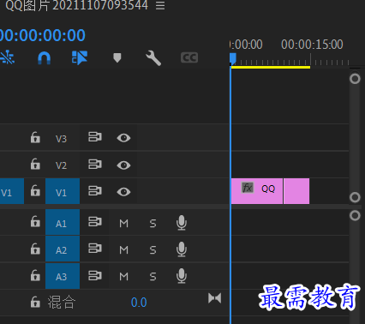This screenshot has width=365, height=324.
Task: Toggle insert sequences as nests icon
Action: click(x=7, y=57)
